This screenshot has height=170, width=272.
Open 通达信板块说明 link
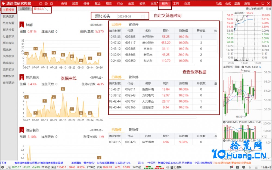tap(255, 9)
